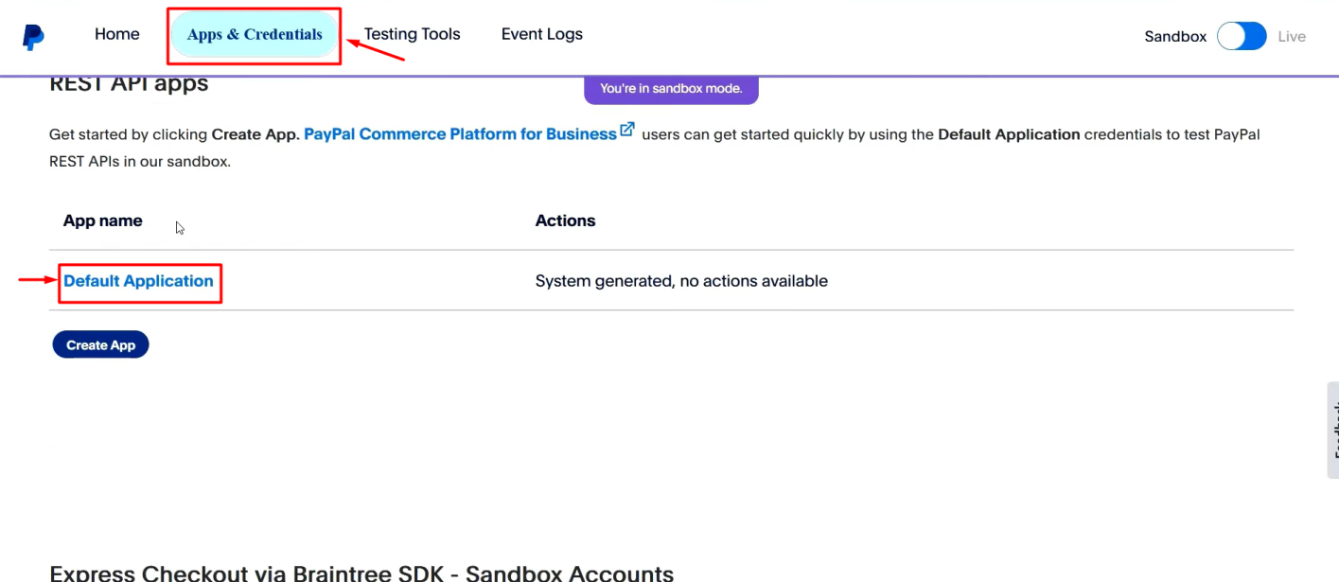Go to the Home menu item

(x=117, y=34)
